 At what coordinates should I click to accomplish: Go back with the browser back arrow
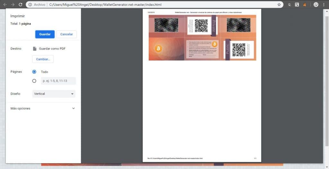point(5,4)
